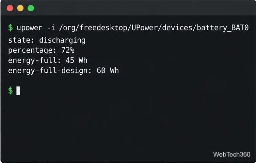Click the state: discharging output line

pyautogui.click(x=47, y=40)
